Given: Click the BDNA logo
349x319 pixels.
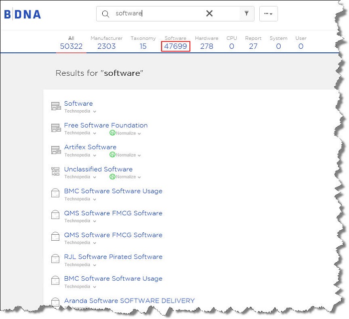Looking at the screenshot, I should (22, 14).
